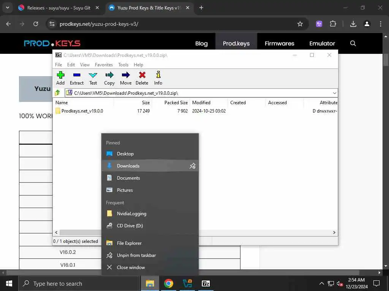Launch File Explorer from the jump list
Screen dimensions: 389x291
coord(150,243)
